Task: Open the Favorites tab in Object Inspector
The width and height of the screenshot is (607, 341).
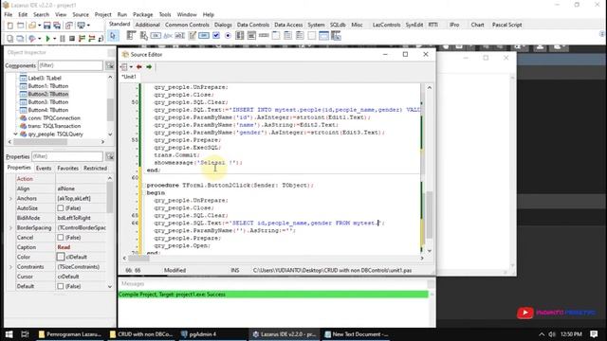Action: [67, 169]
